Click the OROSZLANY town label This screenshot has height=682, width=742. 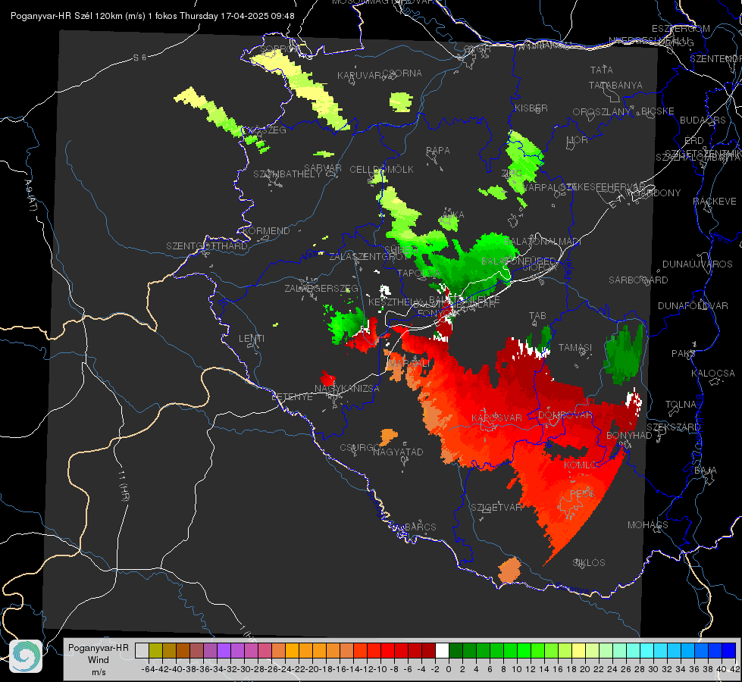coord(602,112)
